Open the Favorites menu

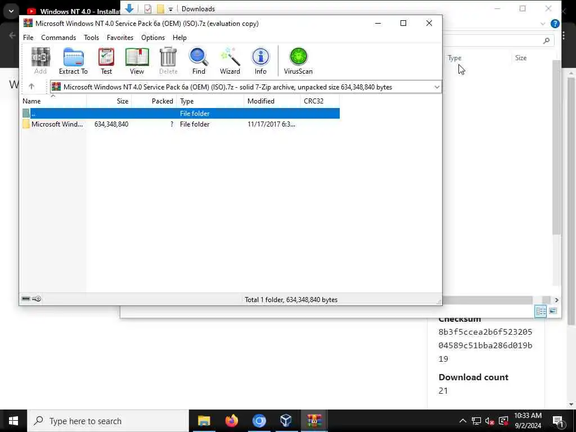coord(120,38)
